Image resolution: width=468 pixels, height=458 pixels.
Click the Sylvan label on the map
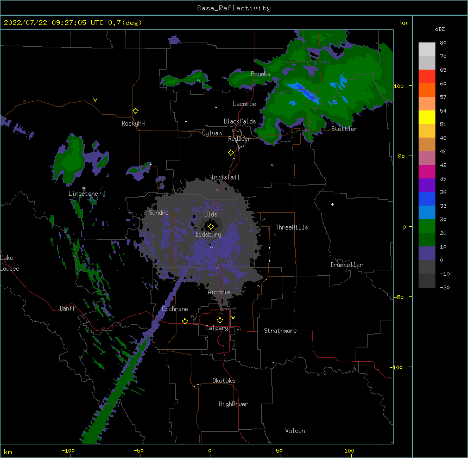click(x=212, y=133)
